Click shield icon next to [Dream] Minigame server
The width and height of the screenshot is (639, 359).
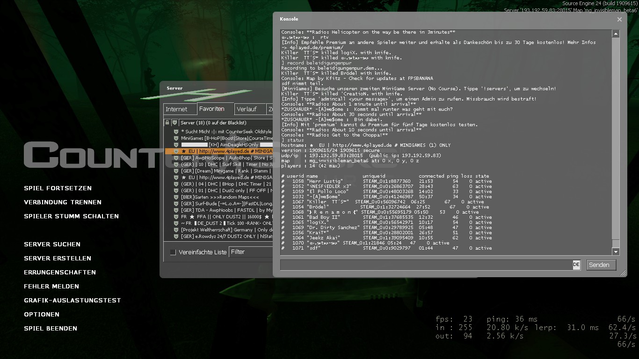click(x=176, y=171)
